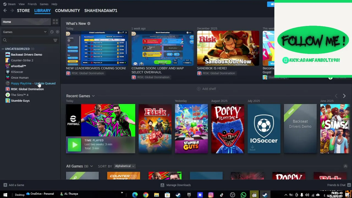Collapse the All Games shelf chevron
This screenshot has height=198, width=352.
pos(346,166)
